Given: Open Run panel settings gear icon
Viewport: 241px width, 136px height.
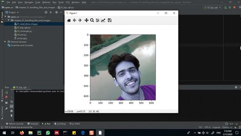Looking at the screenshot, I should point(236,87).
